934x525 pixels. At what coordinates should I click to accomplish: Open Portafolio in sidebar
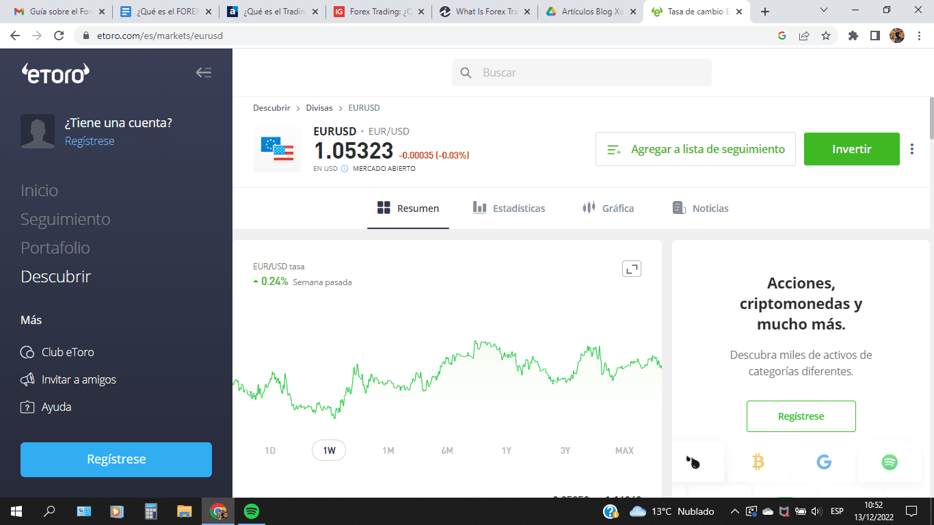pos(55,247)
